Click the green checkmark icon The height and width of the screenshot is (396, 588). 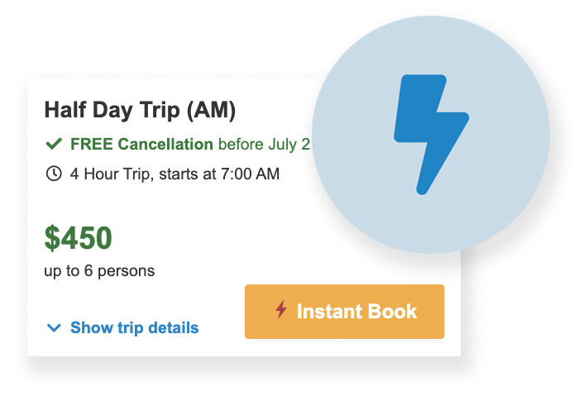click(x=54, y=144)
